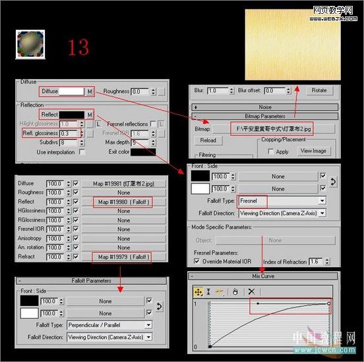Increase Index of Refraction with its spinner
The image size is (364, 362).
coord(327,260)
